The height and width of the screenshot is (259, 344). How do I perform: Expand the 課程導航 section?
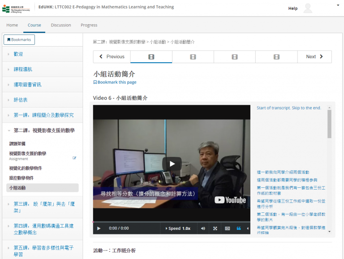[43, 69]
